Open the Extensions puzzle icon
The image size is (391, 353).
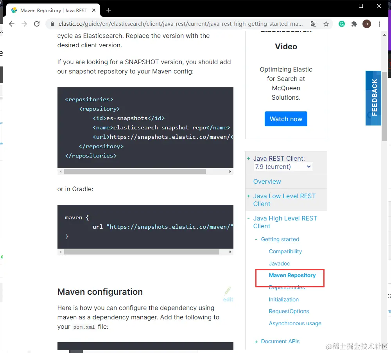click(354, 24)
